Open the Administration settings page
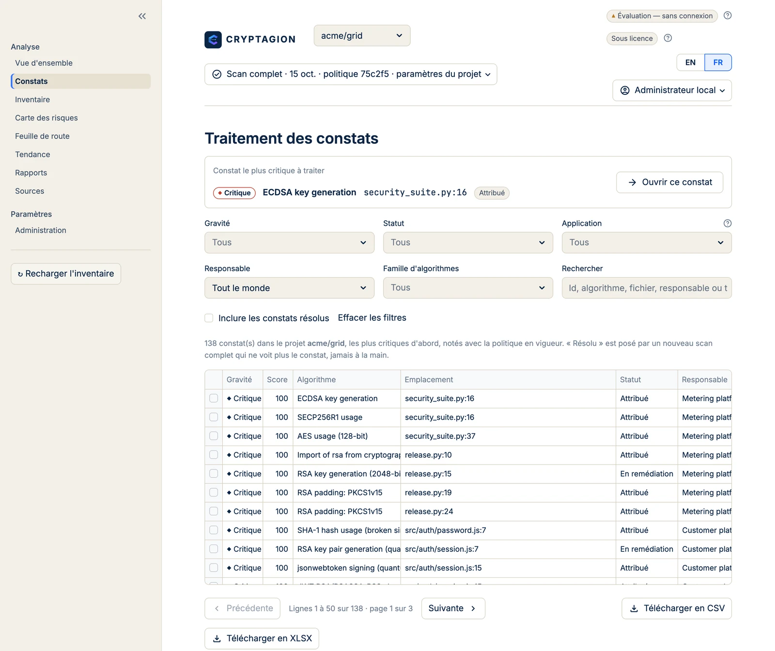Viewport: 775px width, 651px height. [41, 231]
